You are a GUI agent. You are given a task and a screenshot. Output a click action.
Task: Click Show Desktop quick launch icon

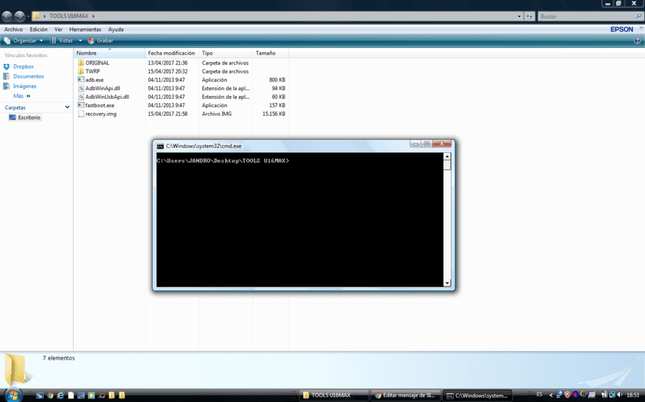[x=39, y=395]
